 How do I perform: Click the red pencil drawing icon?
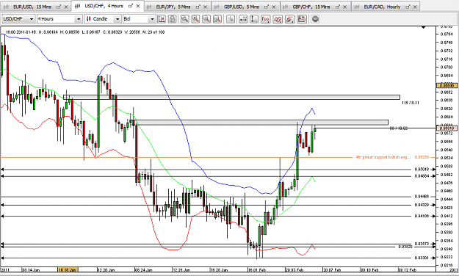[289, 19]
